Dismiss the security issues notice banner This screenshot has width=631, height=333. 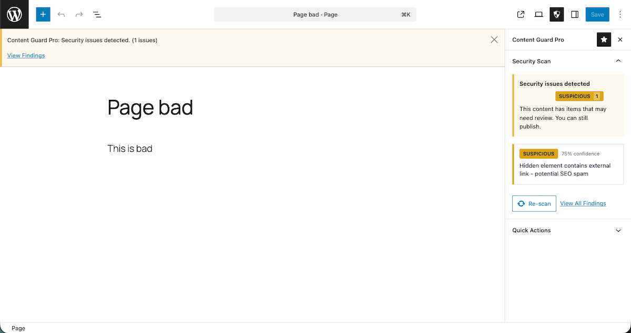click(x=494, y=39)
